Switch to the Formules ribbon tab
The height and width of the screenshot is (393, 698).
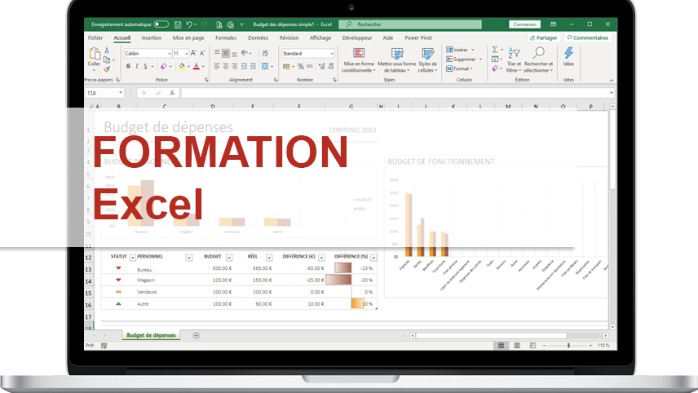pos(226,38)
